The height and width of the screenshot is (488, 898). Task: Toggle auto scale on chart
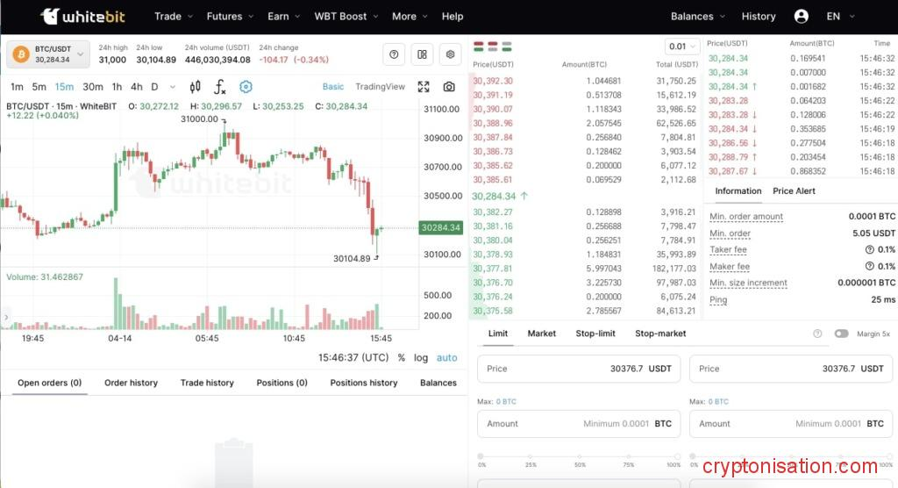click(446, 358)
